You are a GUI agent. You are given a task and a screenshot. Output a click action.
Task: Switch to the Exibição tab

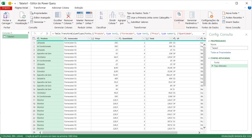(79, 8)
